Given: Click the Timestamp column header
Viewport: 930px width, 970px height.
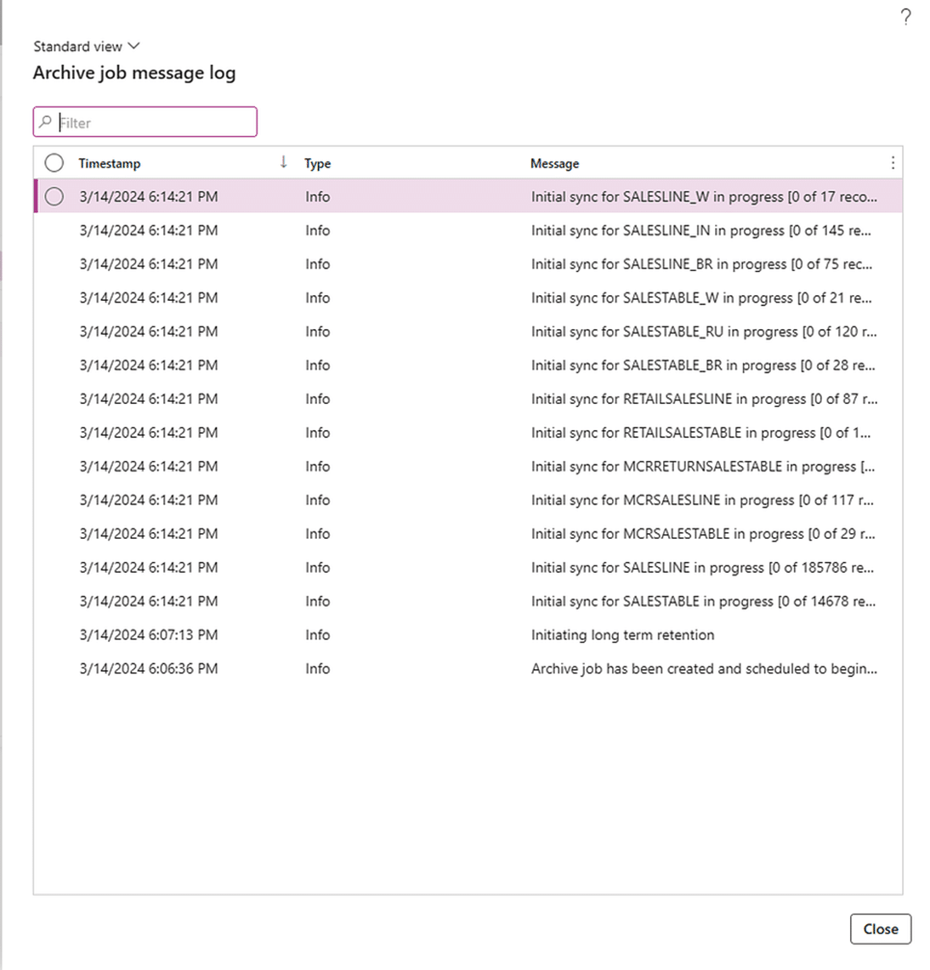Looking at the screenshot, I should 109,162.
